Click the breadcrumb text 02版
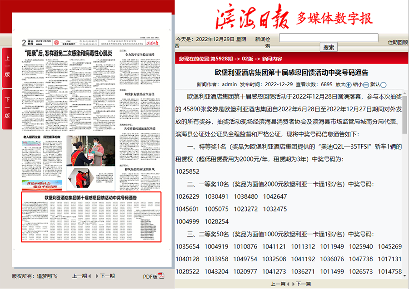 tap(248, 59)
